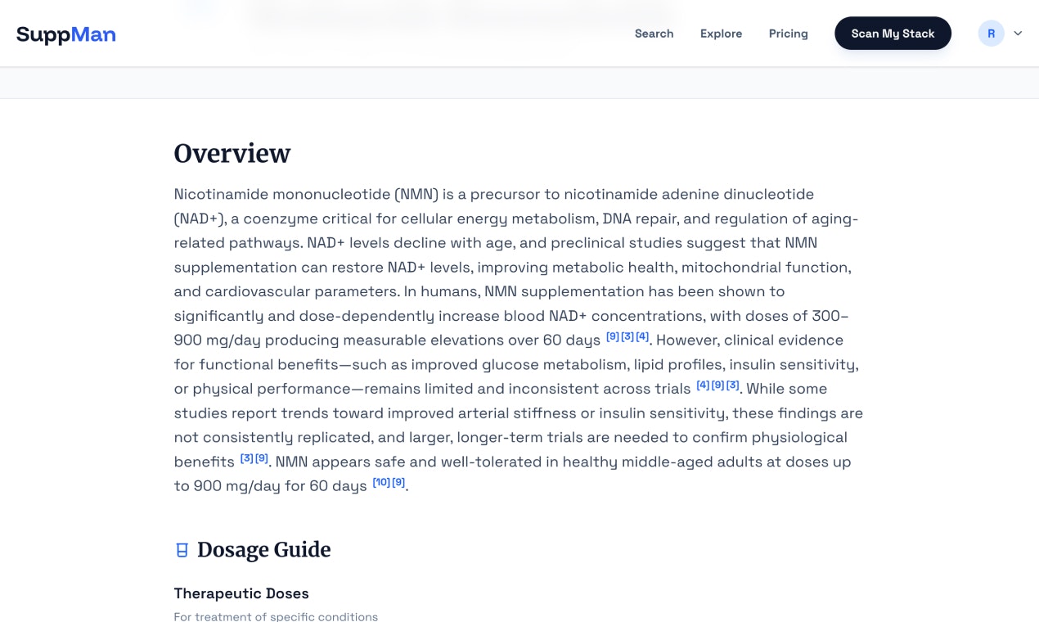Open citation [3] just before "While some"
This screenshot has width=1039, height=622.
[x=732, y=385]
